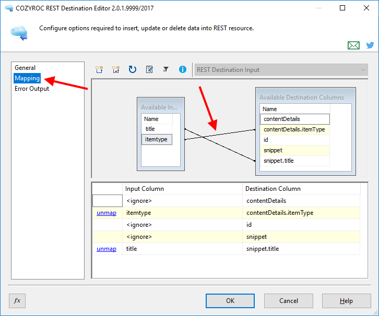379x316 pixels.
Task: Select the General page
Action: (25, 68)
